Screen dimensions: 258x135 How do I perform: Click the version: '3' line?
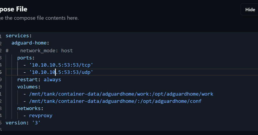pyautogui.click(x=23, y=123)
